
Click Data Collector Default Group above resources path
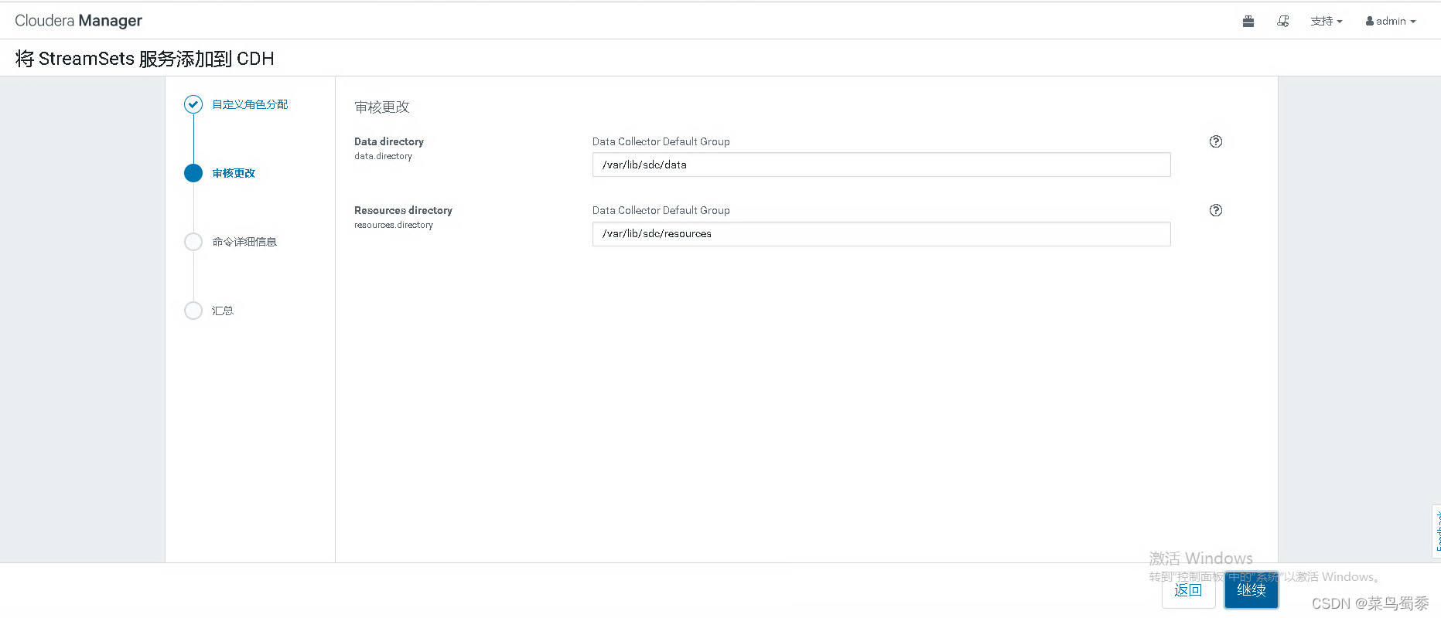click(661, 210)
